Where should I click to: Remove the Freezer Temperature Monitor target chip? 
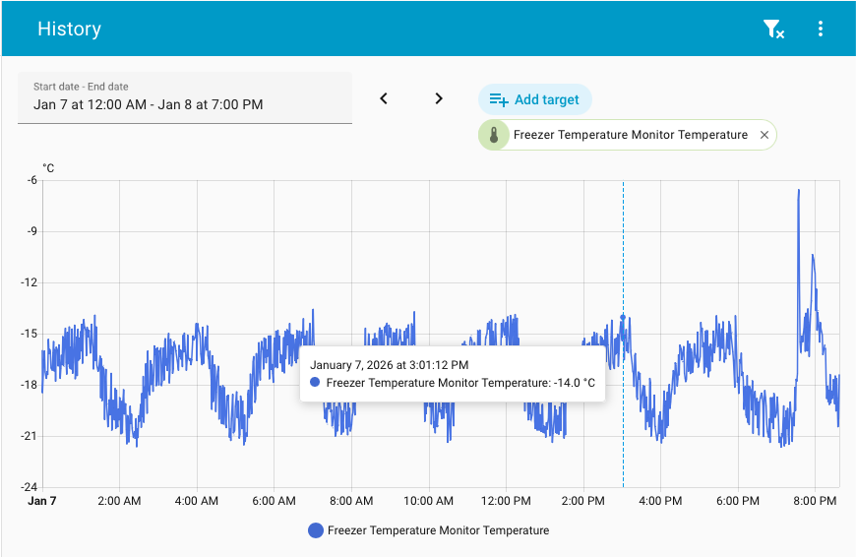[x=764, y=135]
